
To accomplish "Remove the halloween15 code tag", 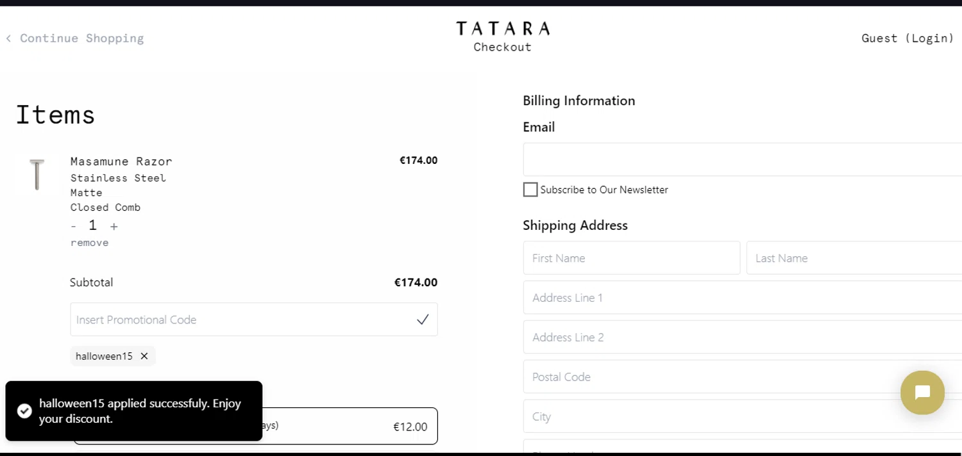I will click(x=144, y=356).
